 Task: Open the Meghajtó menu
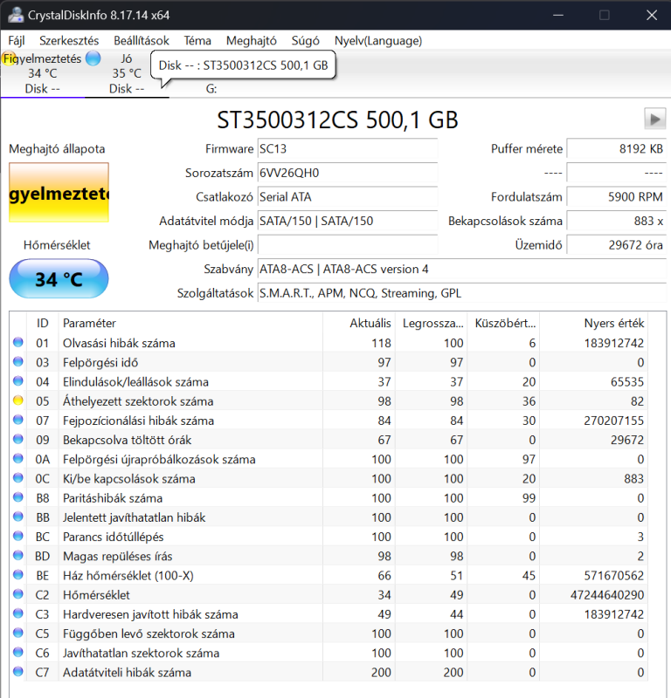click(x=251, y=40)
